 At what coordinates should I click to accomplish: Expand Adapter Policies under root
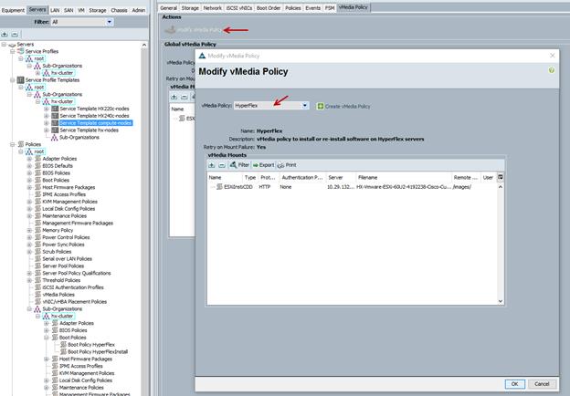(x=29, y=159)
